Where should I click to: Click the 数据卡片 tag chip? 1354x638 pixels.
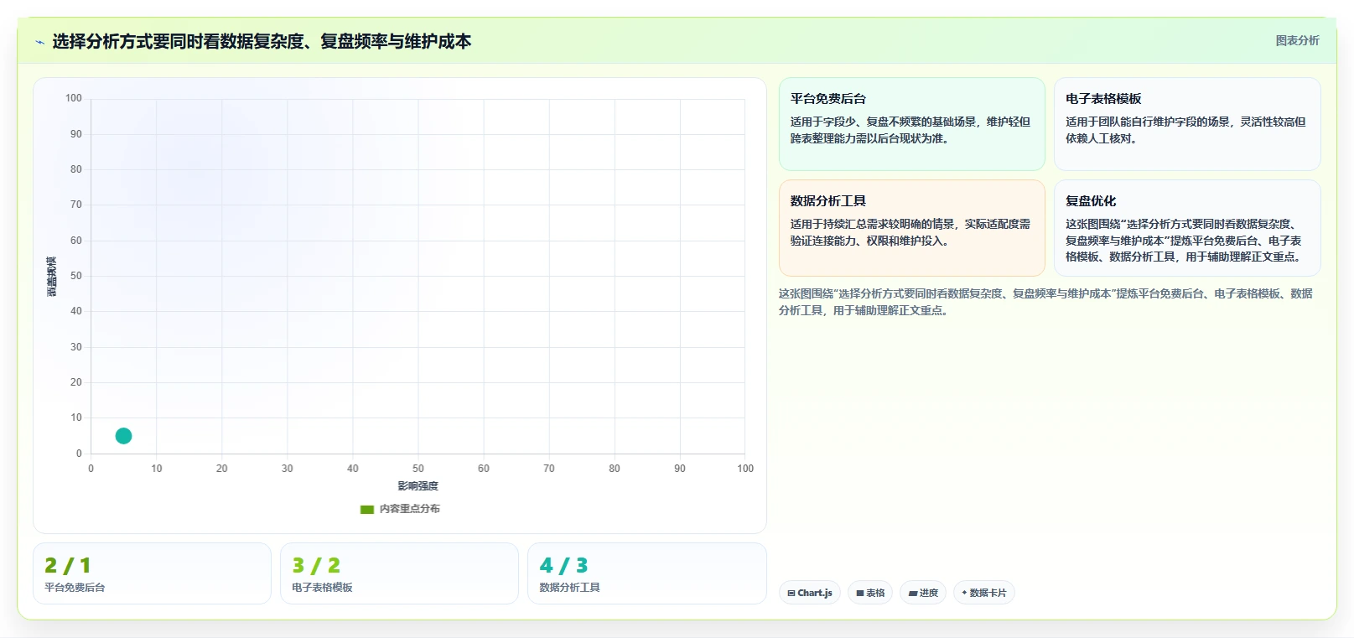point(984,593)
